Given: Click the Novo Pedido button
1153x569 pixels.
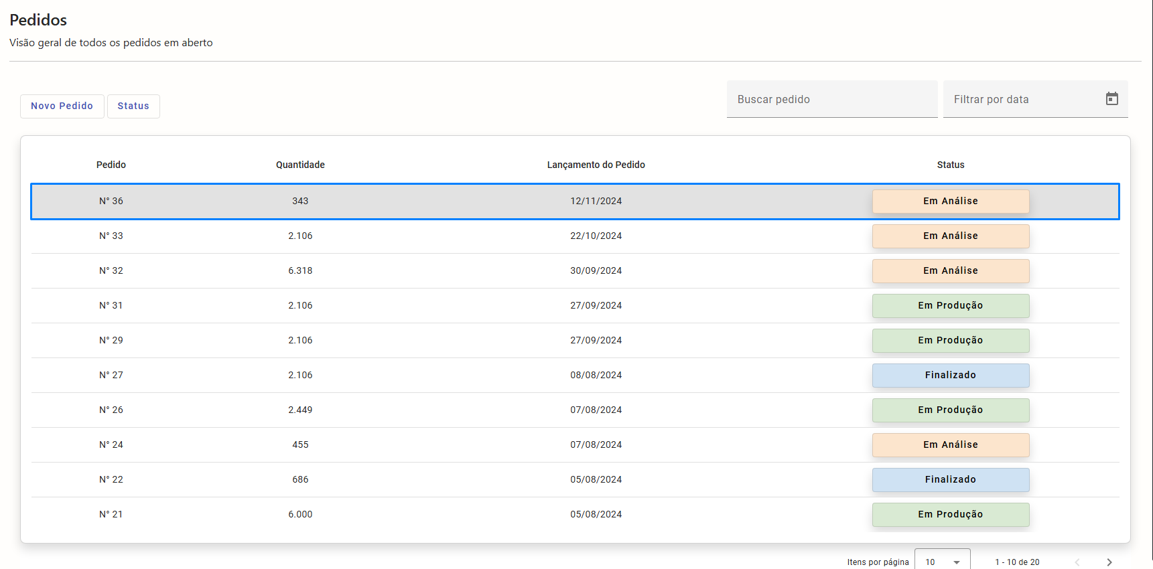Looking at the screenshot, I should (62, 106).
